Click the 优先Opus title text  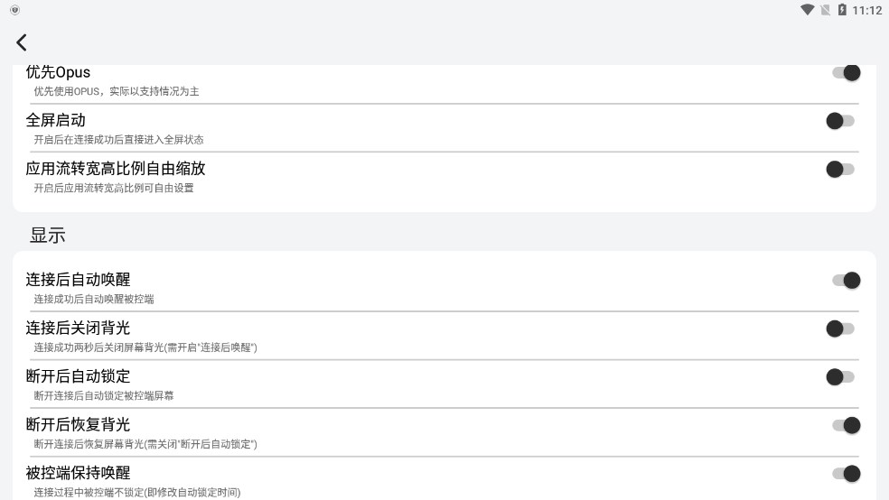point(58,72)
